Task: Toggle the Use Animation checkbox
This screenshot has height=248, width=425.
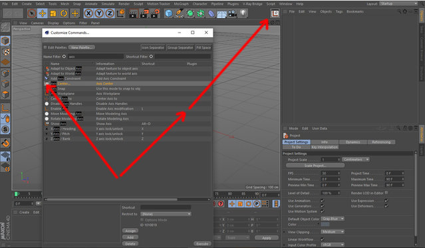Action: pos(322,201)
